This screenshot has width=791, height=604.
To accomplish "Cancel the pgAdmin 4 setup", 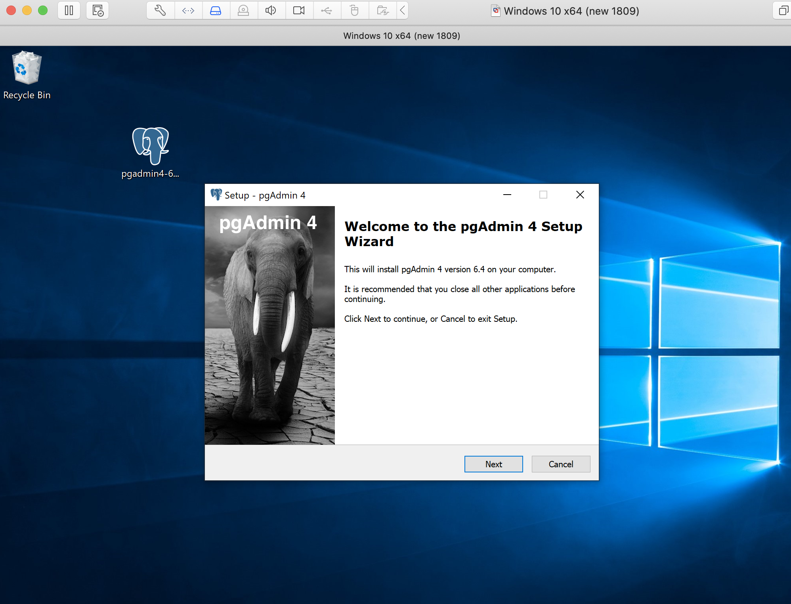I will [x=561, y=464].
